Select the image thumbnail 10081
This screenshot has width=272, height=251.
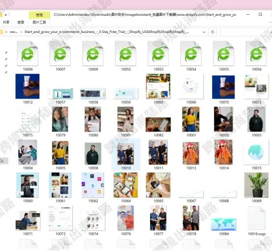(125, 119)
